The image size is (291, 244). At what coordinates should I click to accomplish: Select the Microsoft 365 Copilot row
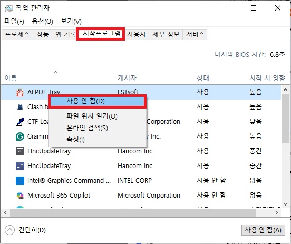(141, 196)
